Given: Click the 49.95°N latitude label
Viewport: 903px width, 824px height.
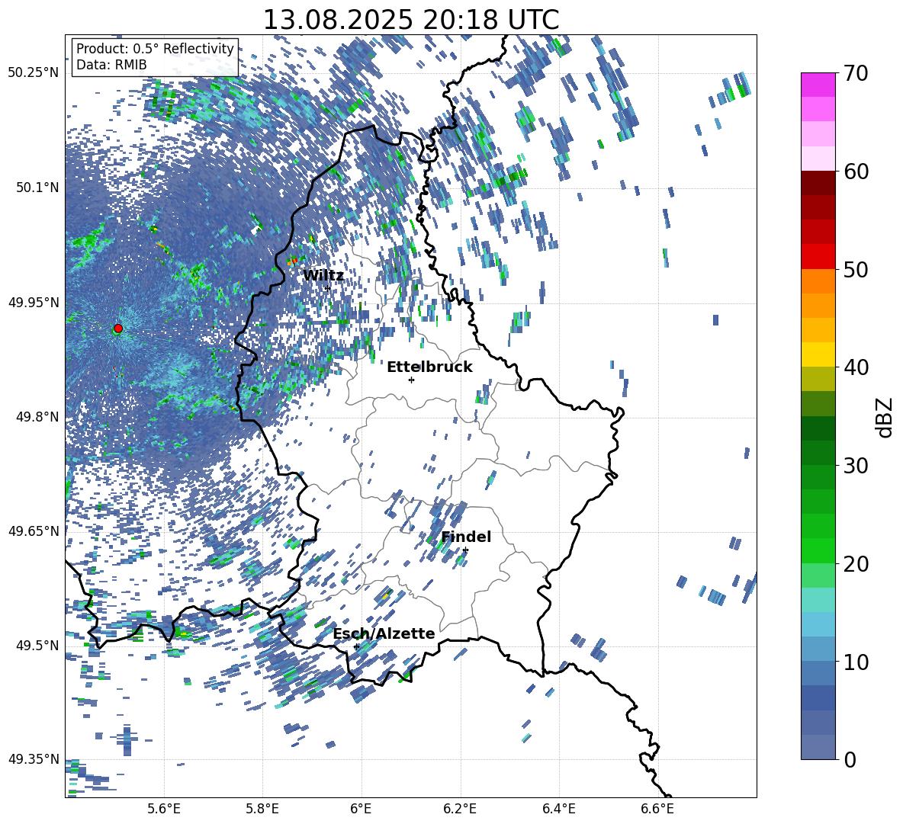Looking at the screenshot, I should tap(34, 302).
